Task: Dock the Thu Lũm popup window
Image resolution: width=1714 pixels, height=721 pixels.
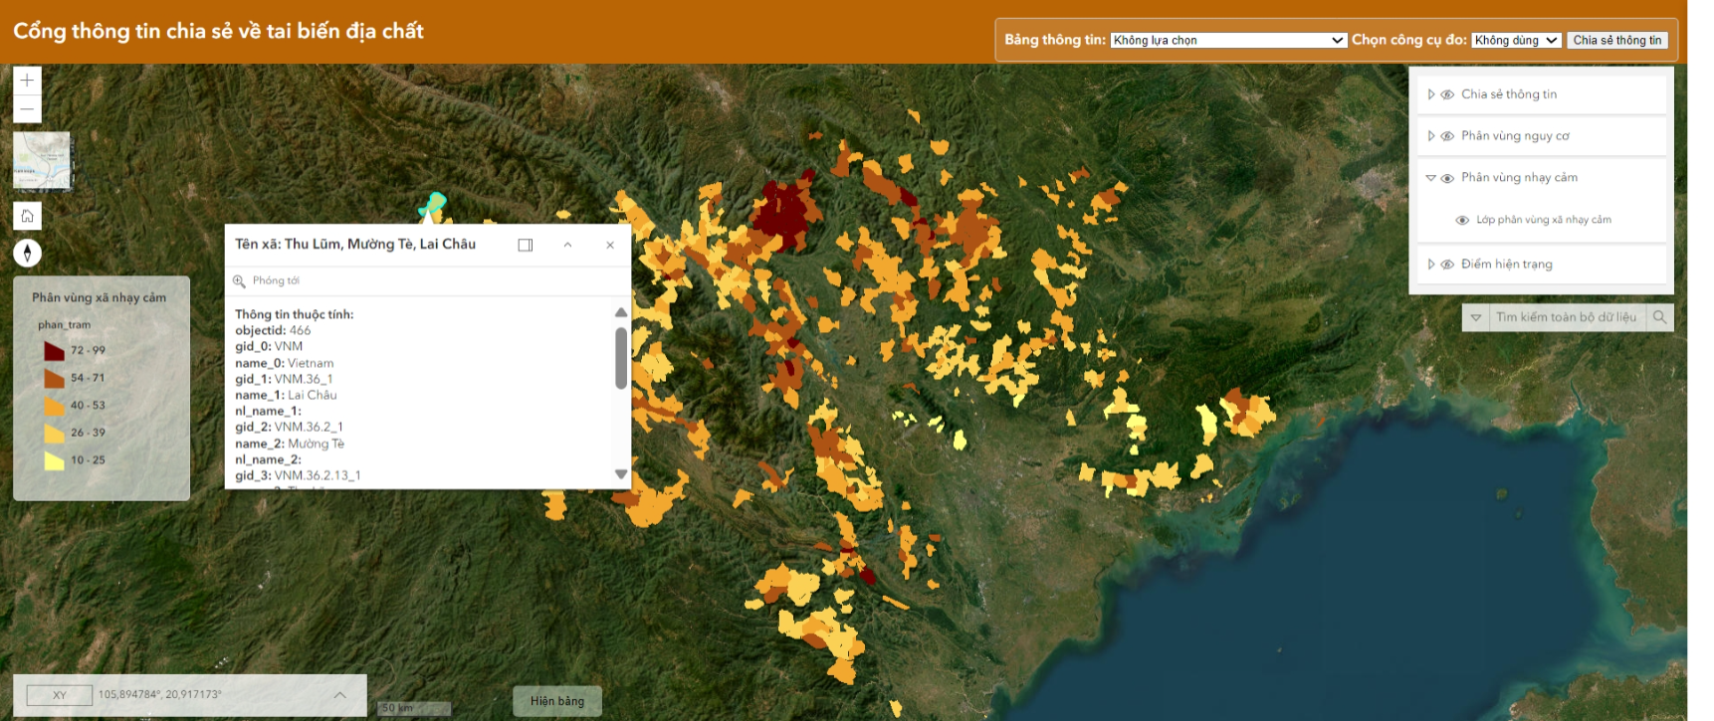Action: click(526, 245)
